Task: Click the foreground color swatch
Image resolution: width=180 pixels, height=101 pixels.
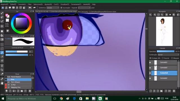Action: coord(7,15)
